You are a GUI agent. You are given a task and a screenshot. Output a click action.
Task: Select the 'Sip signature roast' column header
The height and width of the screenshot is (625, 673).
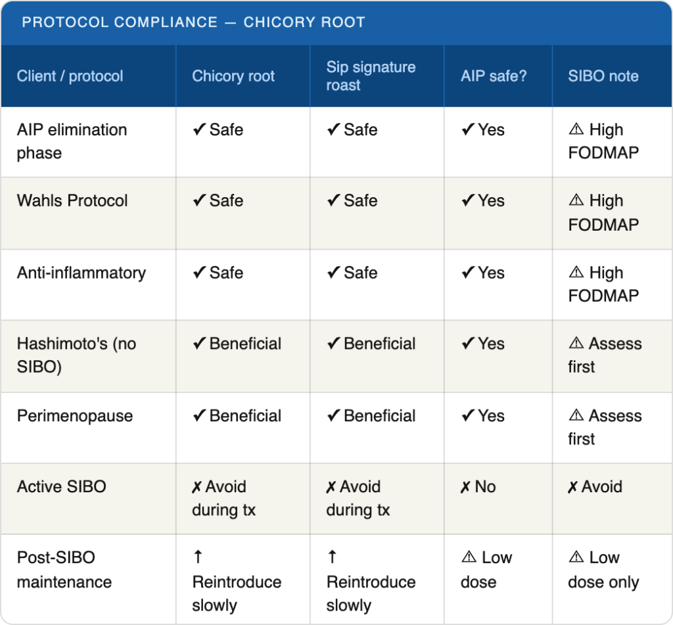371,76
